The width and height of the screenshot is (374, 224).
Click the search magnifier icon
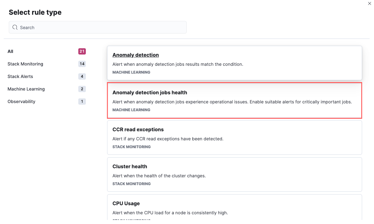(15, 27)
